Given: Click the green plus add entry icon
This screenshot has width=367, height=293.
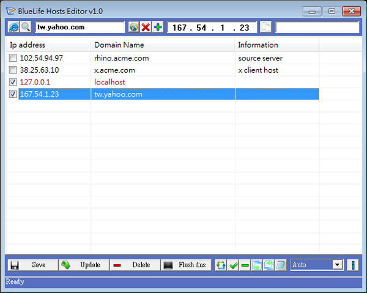Looking at the screenshot, I should pos(158,27).
